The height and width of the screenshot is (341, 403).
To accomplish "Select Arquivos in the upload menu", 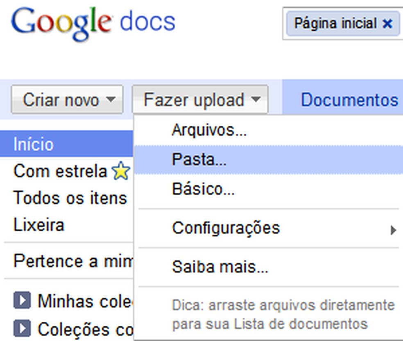I will pyautogui.click(x=210, y=130).
